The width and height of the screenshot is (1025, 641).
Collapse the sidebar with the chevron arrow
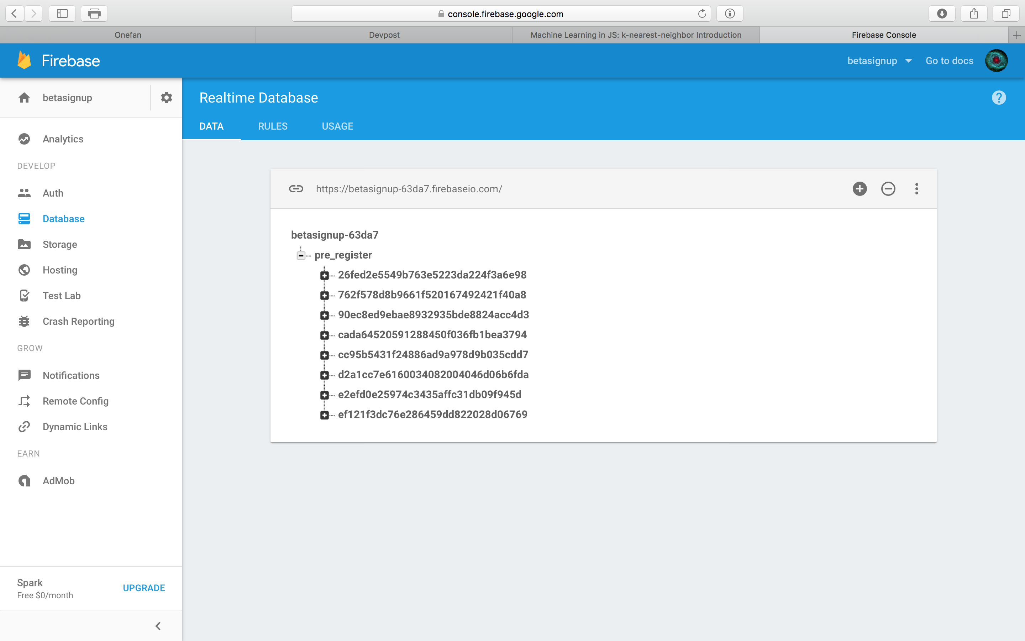(158, 626)
